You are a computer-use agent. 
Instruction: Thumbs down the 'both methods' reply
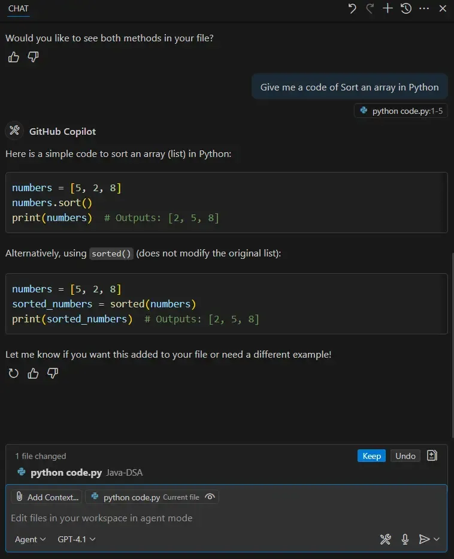(x=33, y=57)
